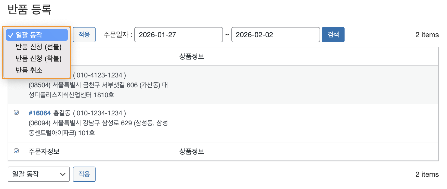Toggle the checkbox for order #16064
The image size is (447, 189).
click(x=16, y=113)
